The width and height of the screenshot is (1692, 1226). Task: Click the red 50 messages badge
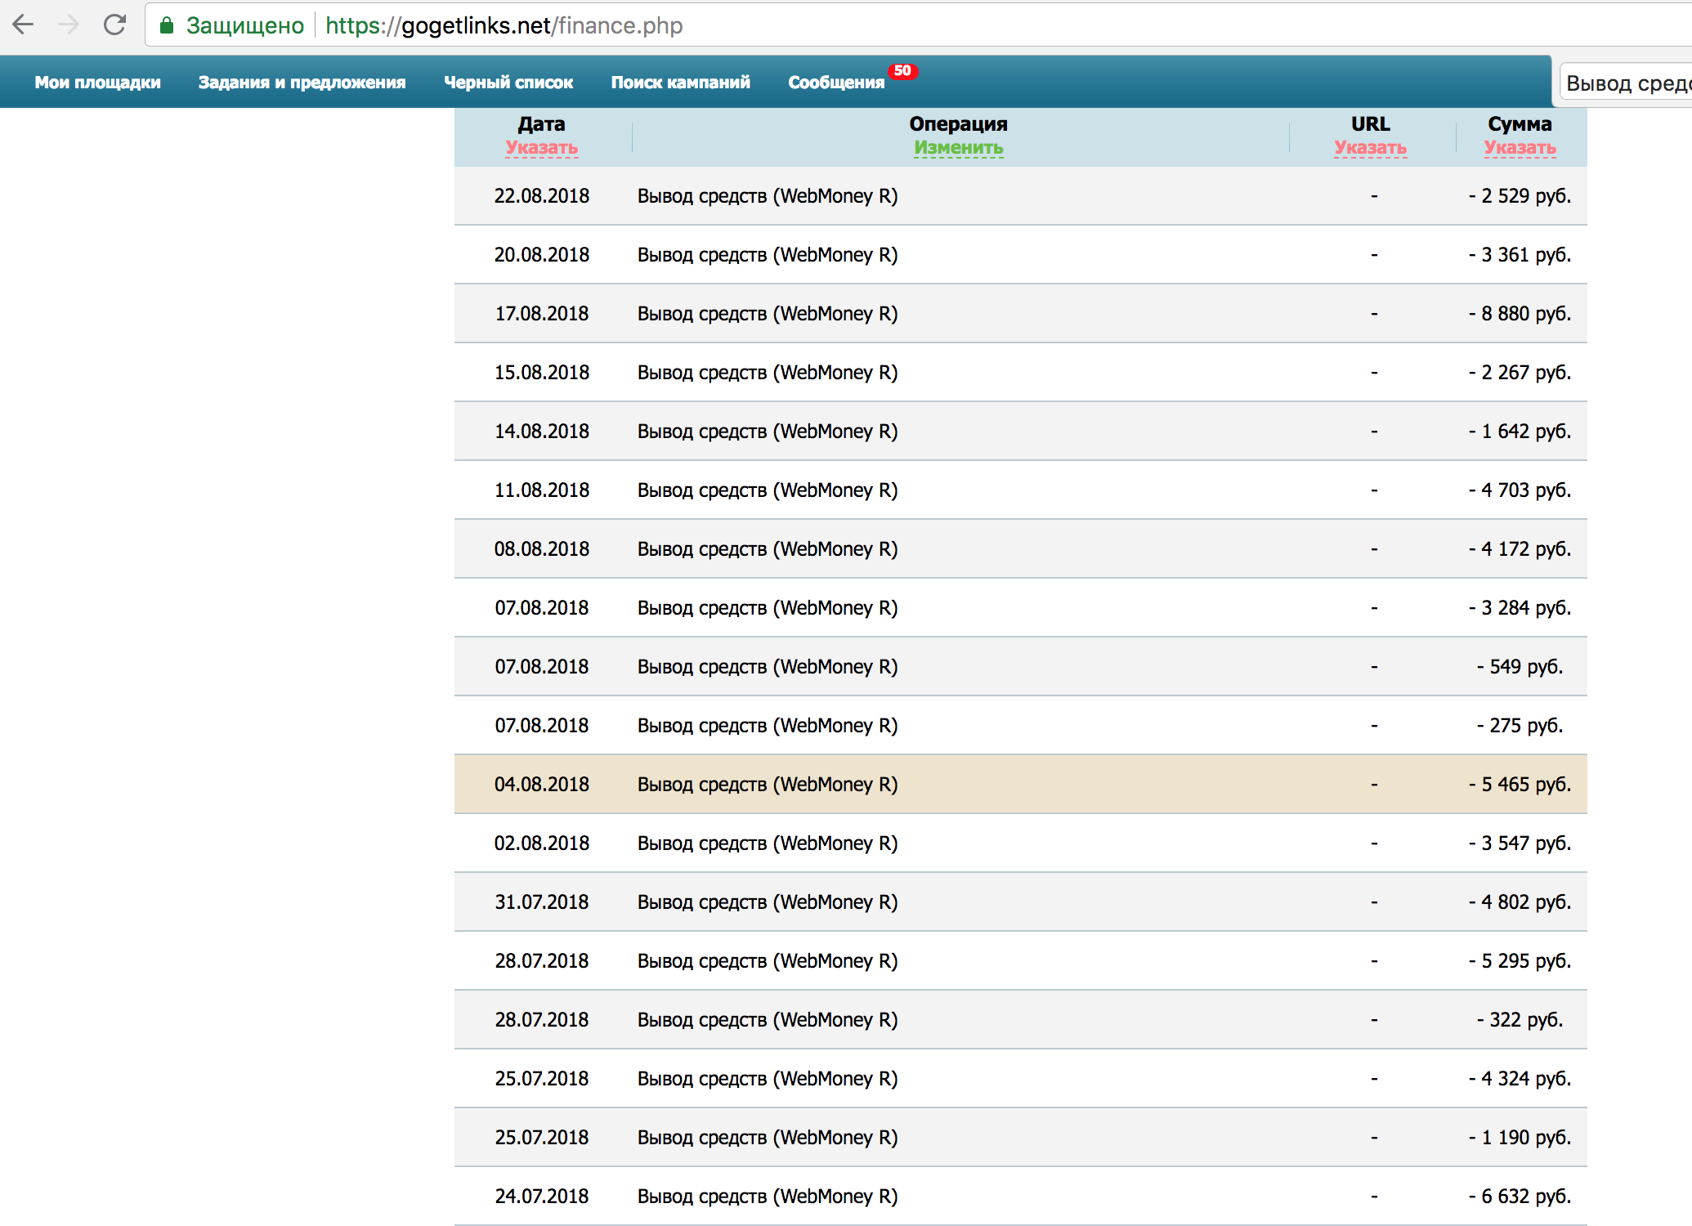[x=902, y=71]
